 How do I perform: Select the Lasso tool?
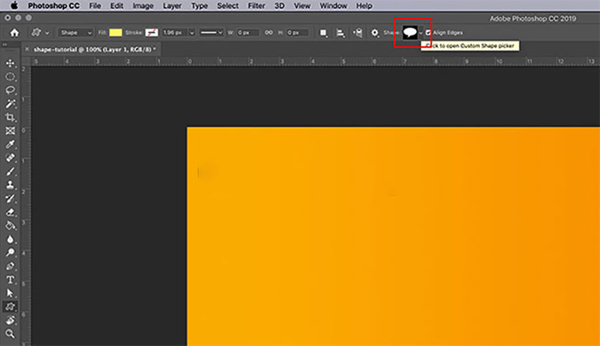click(x=11, y=90)
